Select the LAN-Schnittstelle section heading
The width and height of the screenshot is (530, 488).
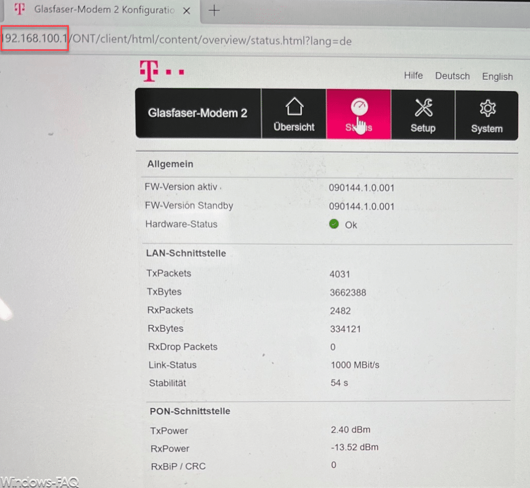[186, 254]
